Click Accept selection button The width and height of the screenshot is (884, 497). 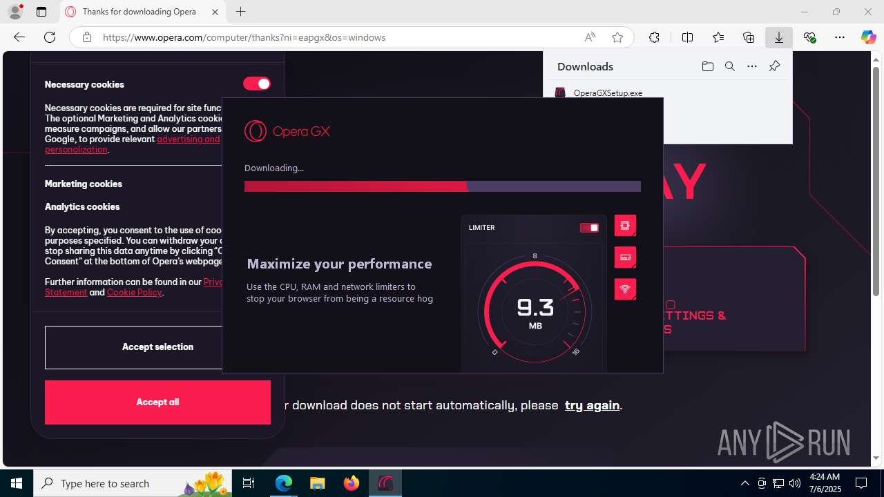click(134, 347)
